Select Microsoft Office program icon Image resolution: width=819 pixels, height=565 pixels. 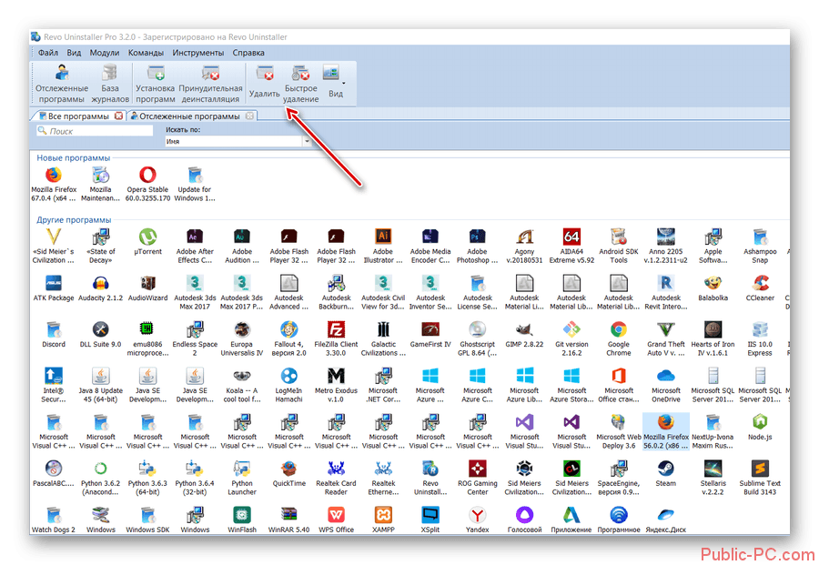(x=619, y=386)
